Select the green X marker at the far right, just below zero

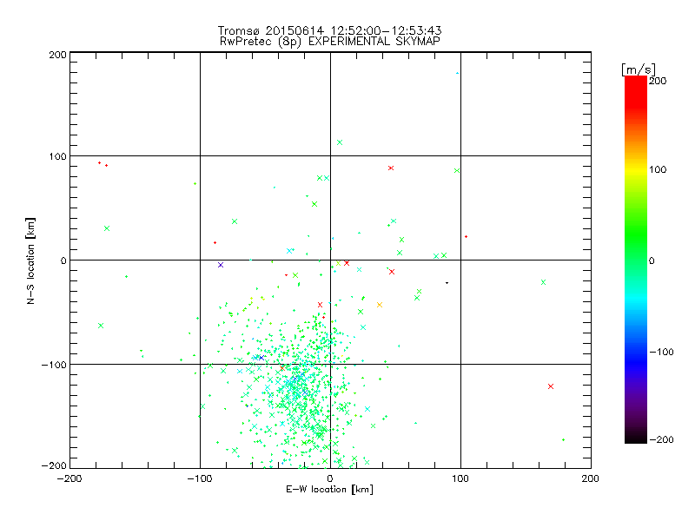(x=544, y=282)
